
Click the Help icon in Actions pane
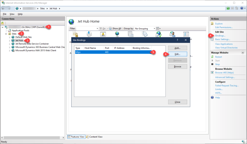pos(212,98)
